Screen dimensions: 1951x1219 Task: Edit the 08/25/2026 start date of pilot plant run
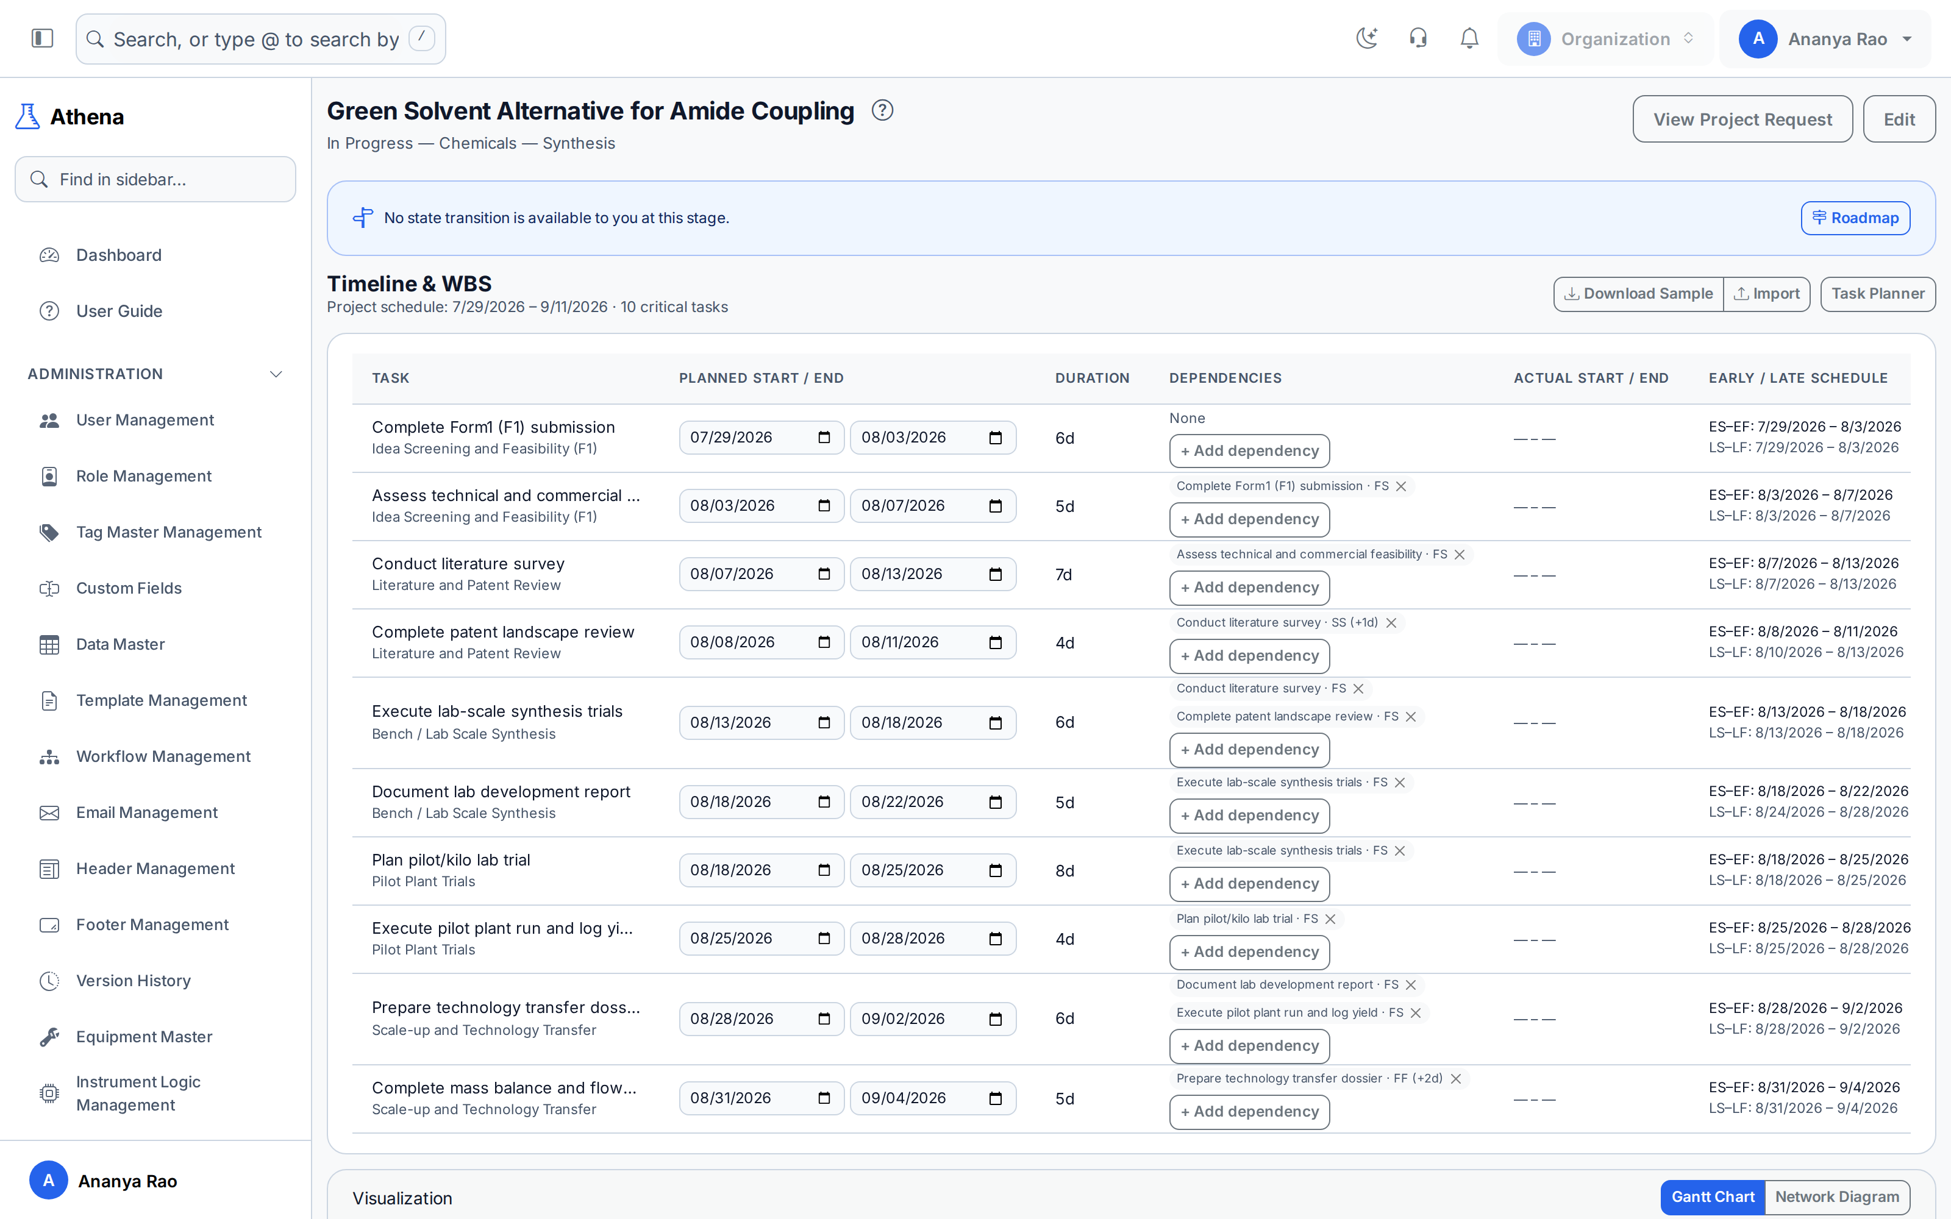761,939
